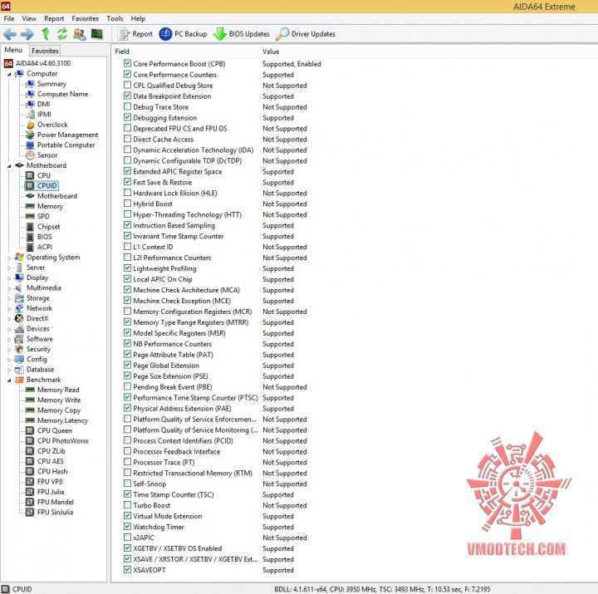Switch to the Favorites tab

tap(45, 51)
